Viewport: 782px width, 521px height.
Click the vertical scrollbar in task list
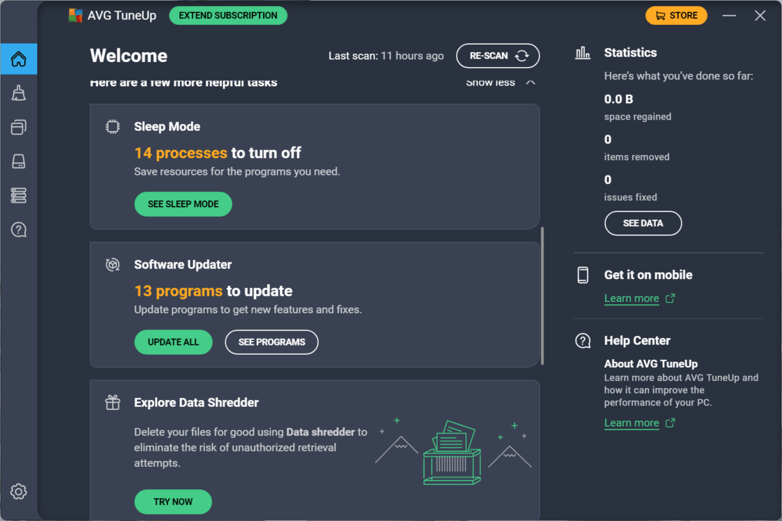point(542,296)
